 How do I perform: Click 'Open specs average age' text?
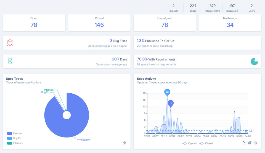pos(111,64)
